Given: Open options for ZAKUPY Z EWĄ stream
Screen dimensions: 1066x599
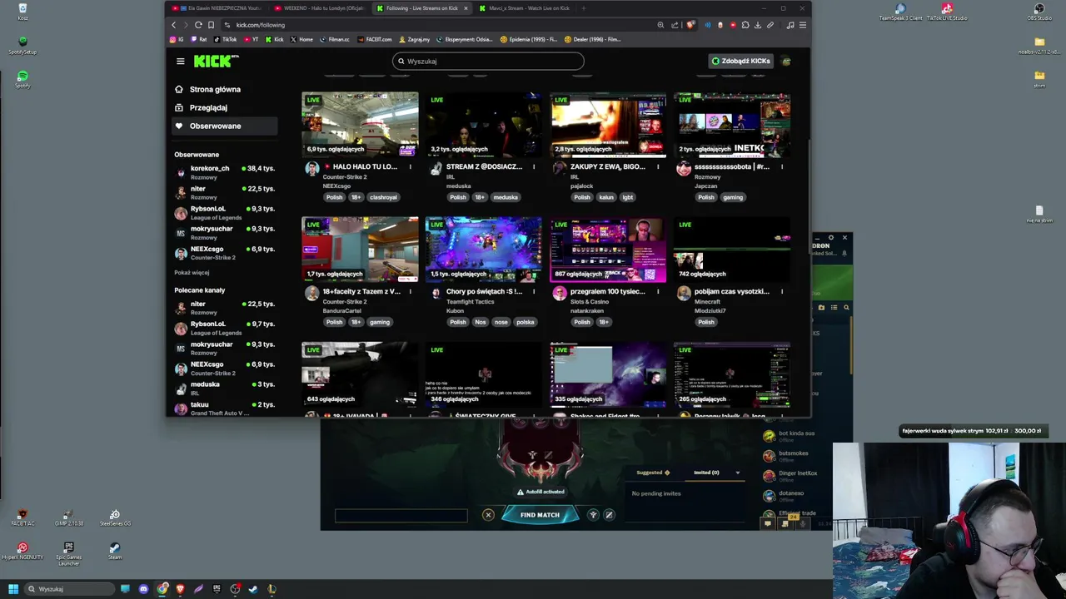Looking at the screenshot, I should [x=658, y=166].
